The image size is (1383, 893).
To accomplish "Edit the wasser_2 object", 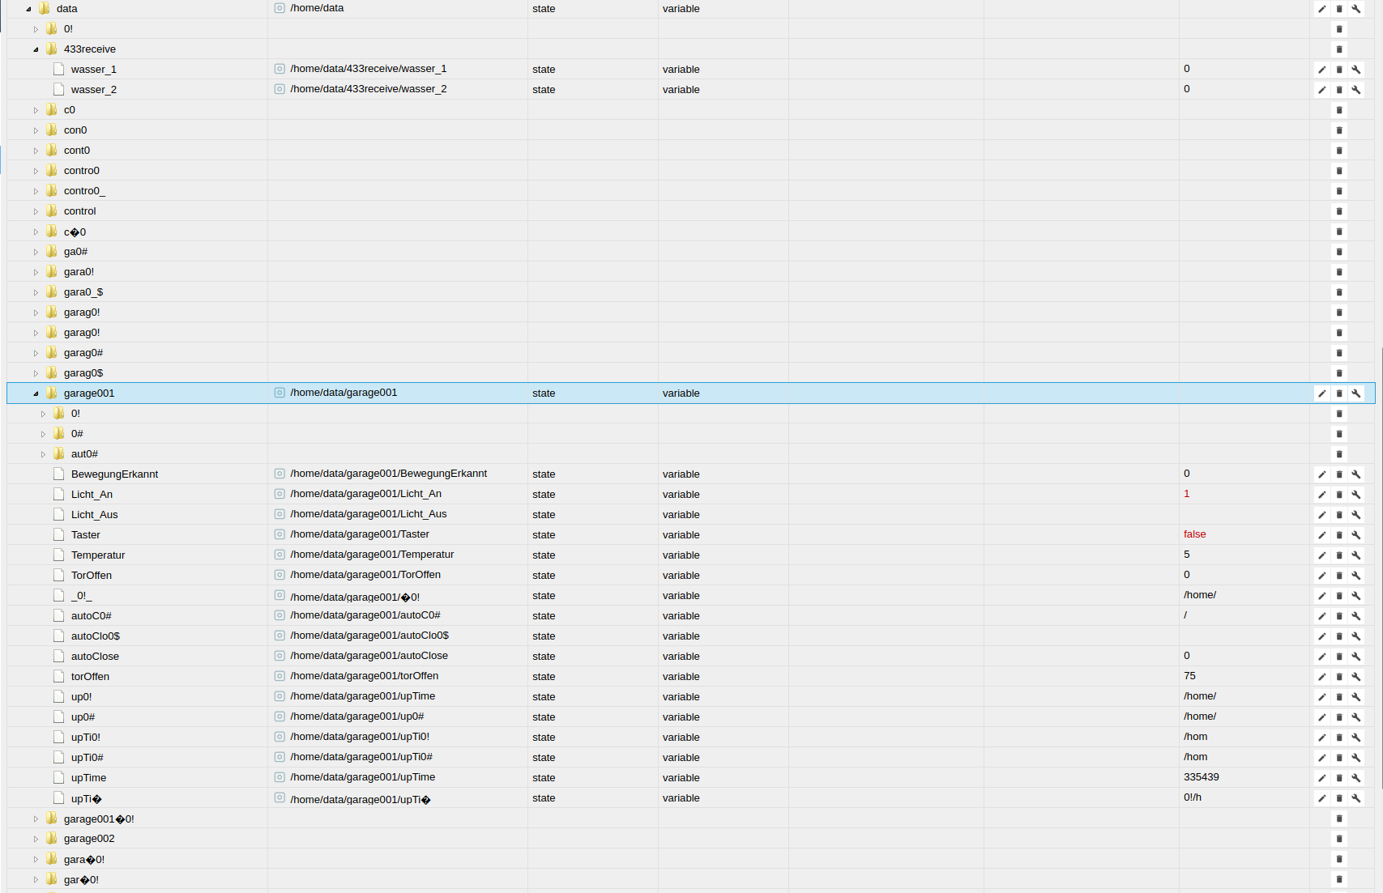I will (1321, 90).
